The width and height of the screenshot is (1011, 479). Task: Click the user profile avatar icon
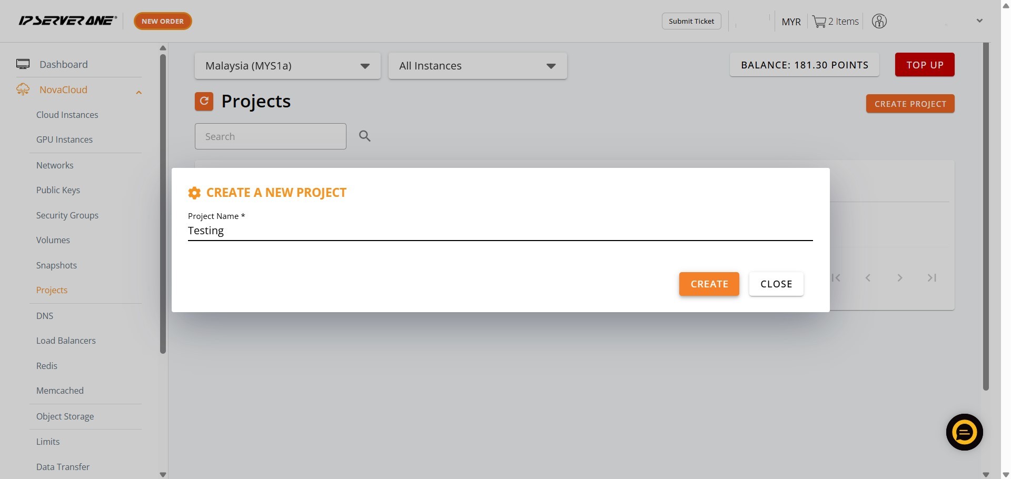pyautogui.click(x=879, y=21)
